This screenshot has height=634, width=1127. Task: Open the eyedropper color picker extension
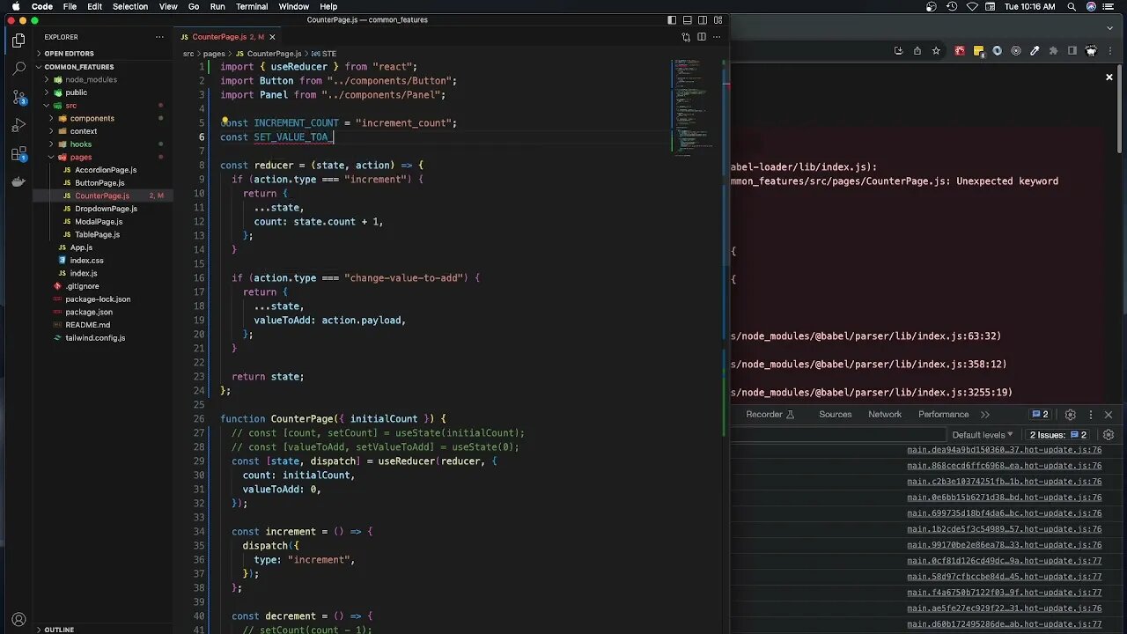1035,51
